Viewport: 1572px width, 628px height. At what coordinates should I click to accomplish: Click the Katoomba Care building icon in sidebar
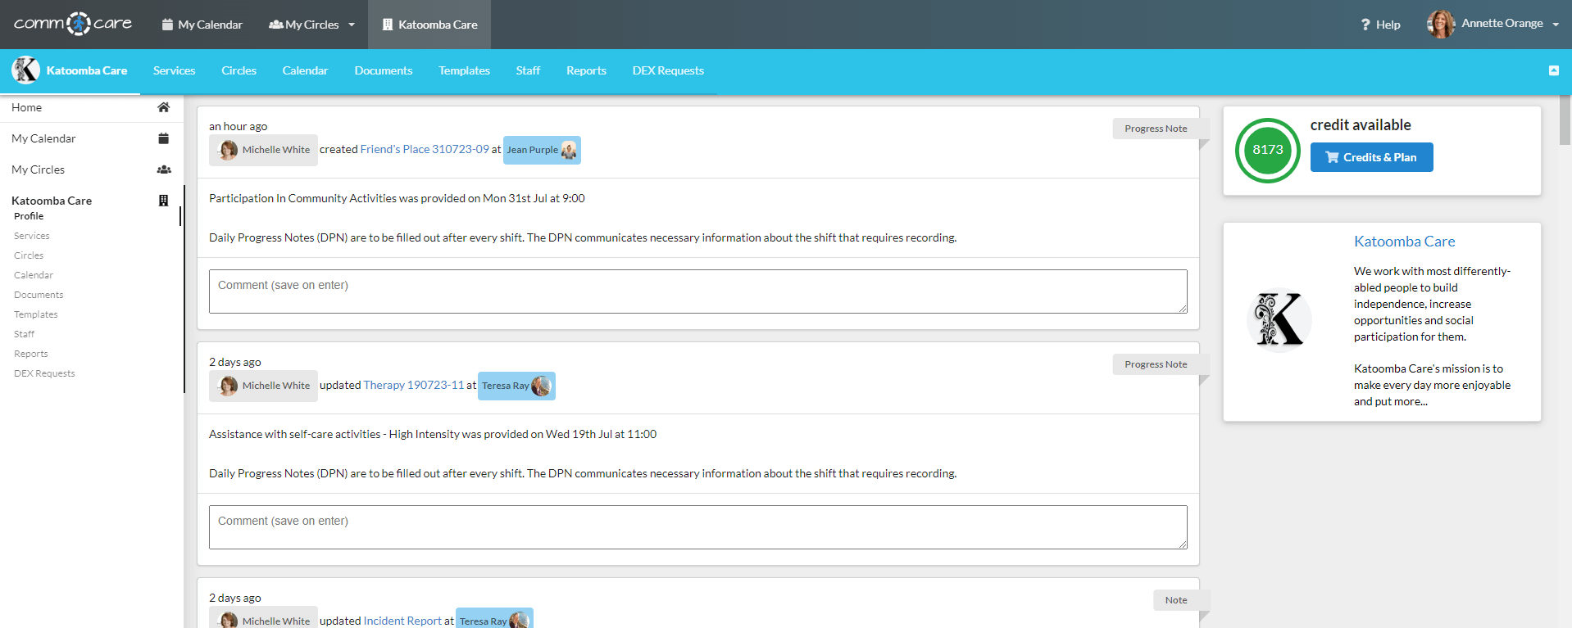164,201
